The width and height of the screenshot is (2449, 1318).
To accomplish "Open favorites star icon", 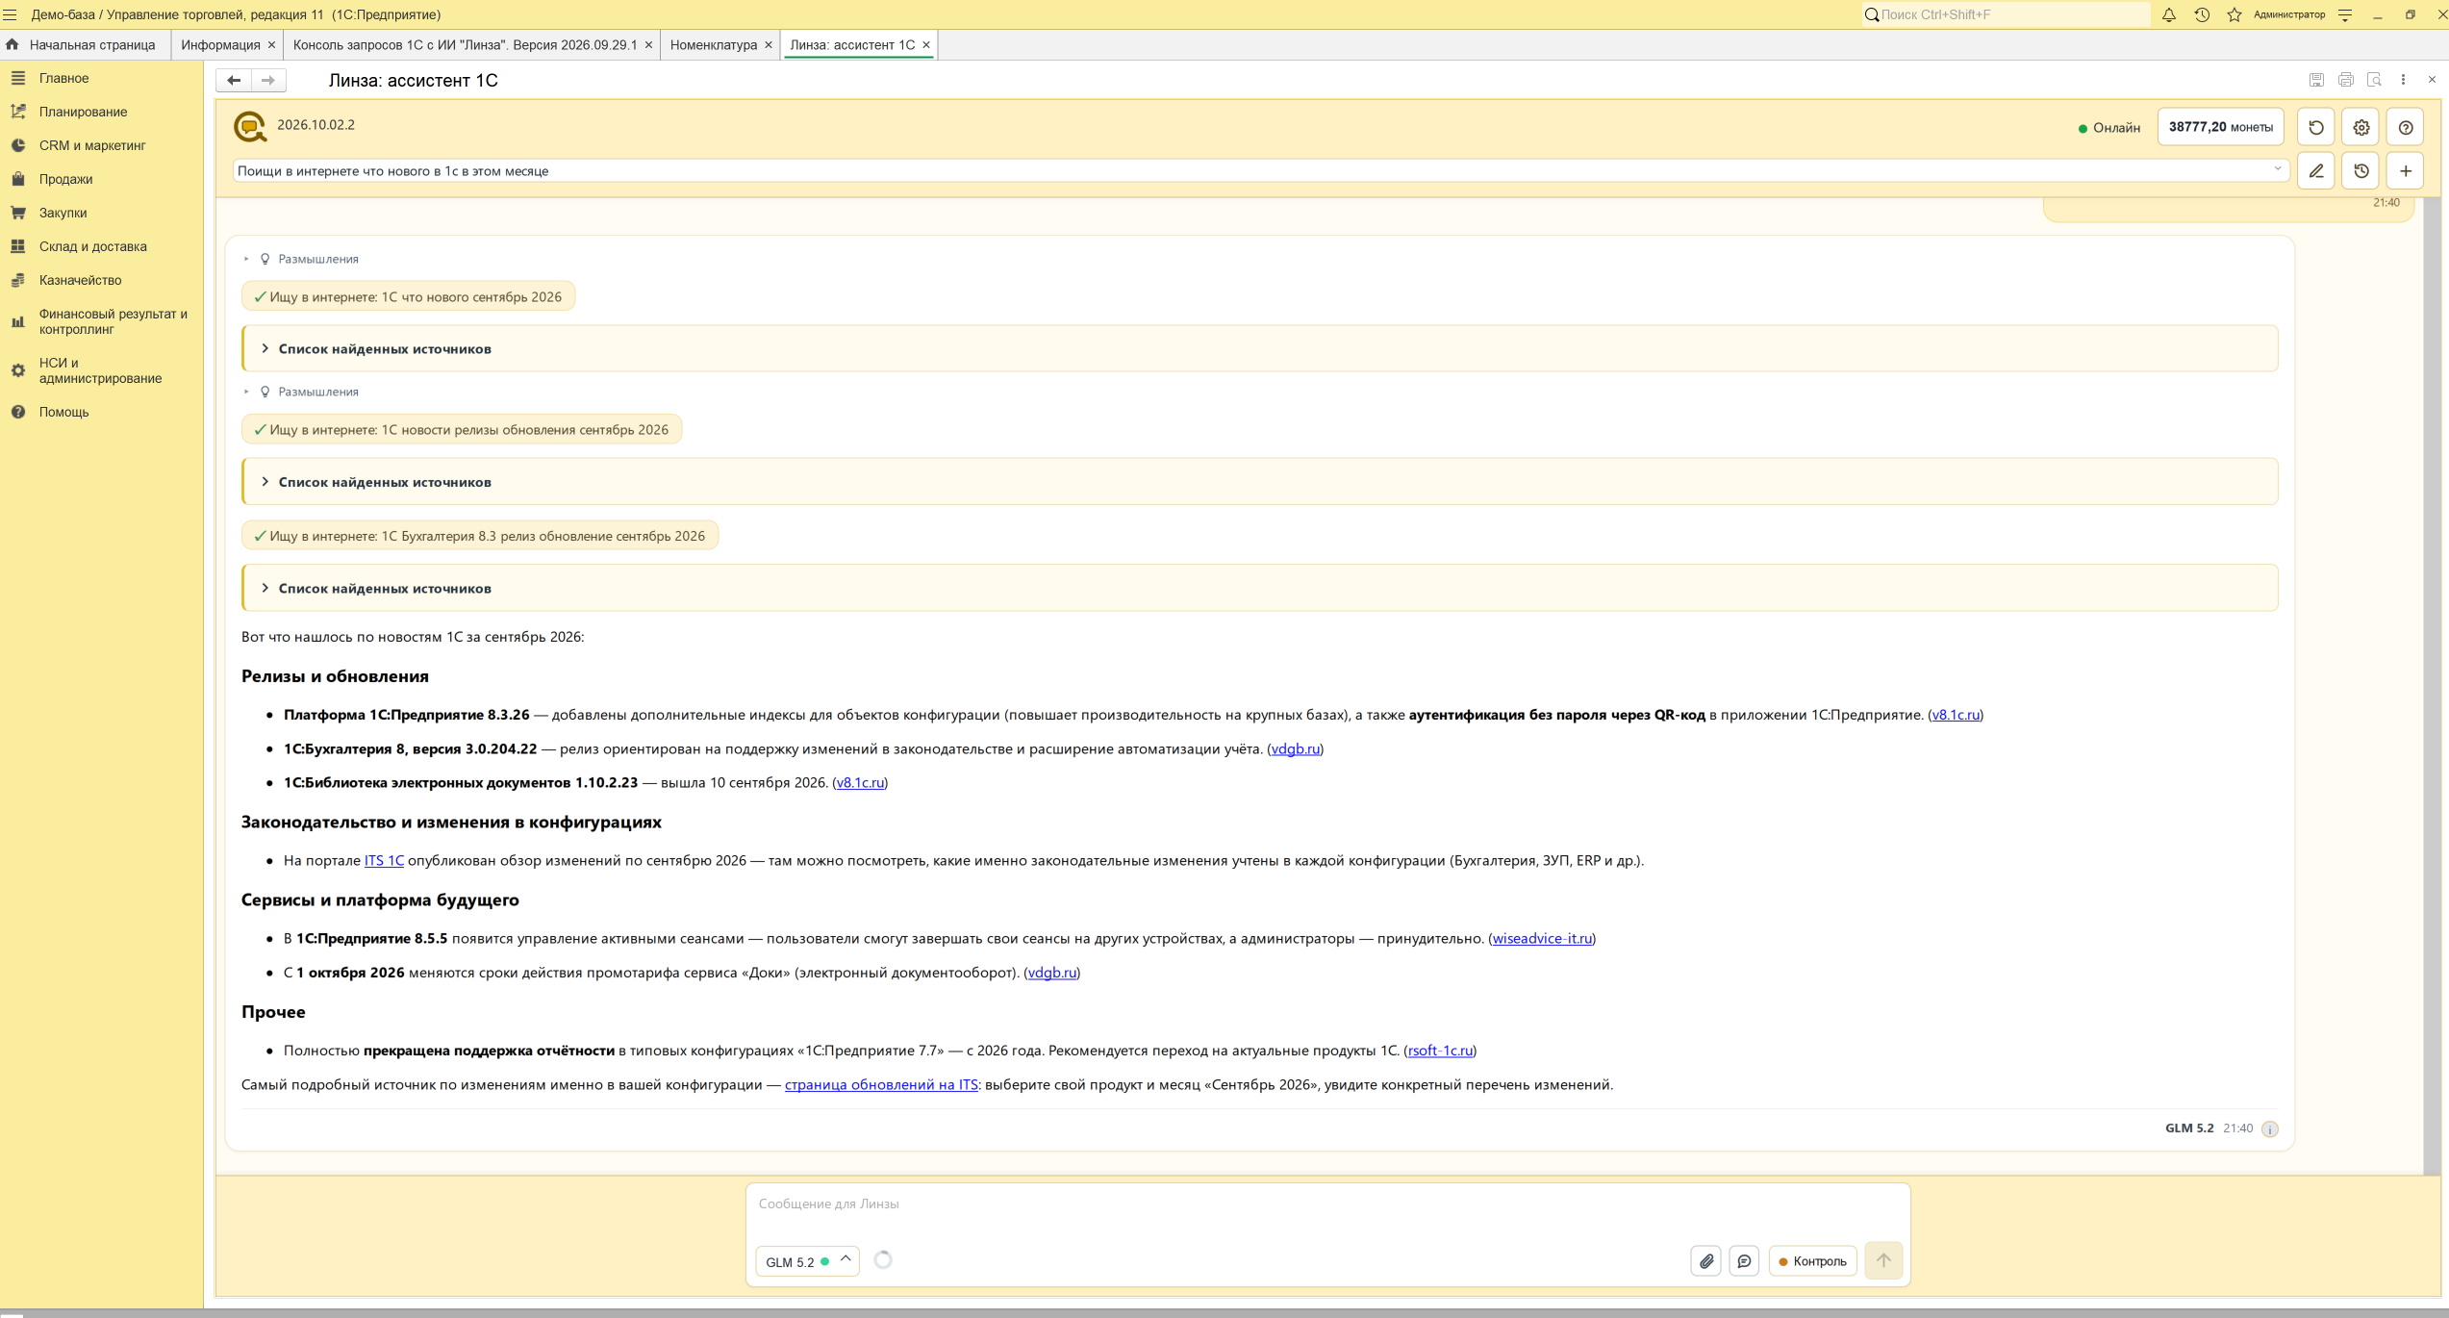I will point(2234,14).
